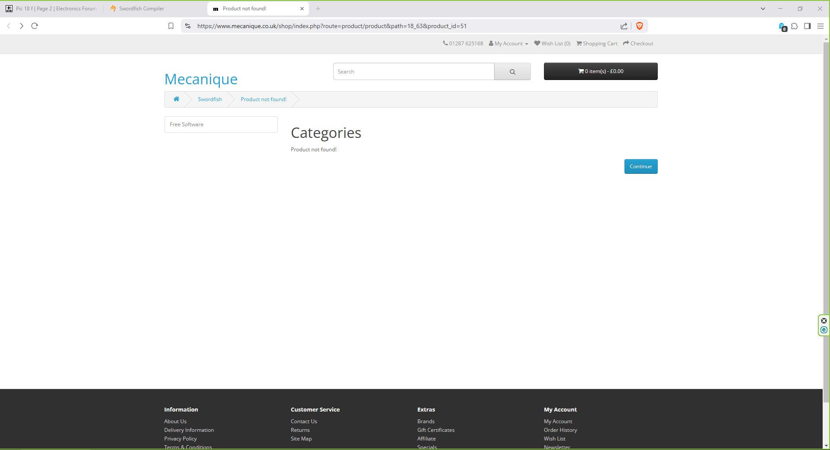Screen dimensions: 830x450
Task: Click 'Product not found!' breadcrumb link
Action: pos(264,99)
